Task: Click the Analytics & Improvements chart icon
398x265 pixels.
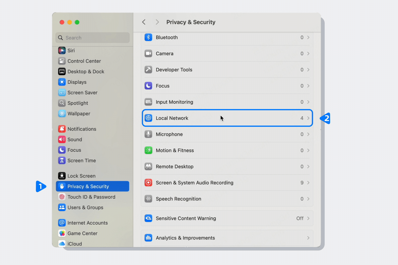Action: coord(148,238)
